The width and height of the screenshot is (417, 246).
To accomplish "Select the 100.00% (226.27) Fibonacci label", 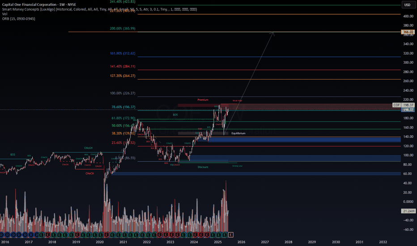I will 123,93.
